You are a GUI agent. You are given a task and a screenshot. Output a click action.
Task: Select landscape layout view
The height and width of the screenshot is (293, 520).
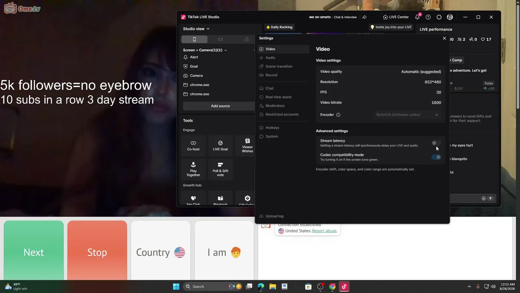(x=220, y=39)
